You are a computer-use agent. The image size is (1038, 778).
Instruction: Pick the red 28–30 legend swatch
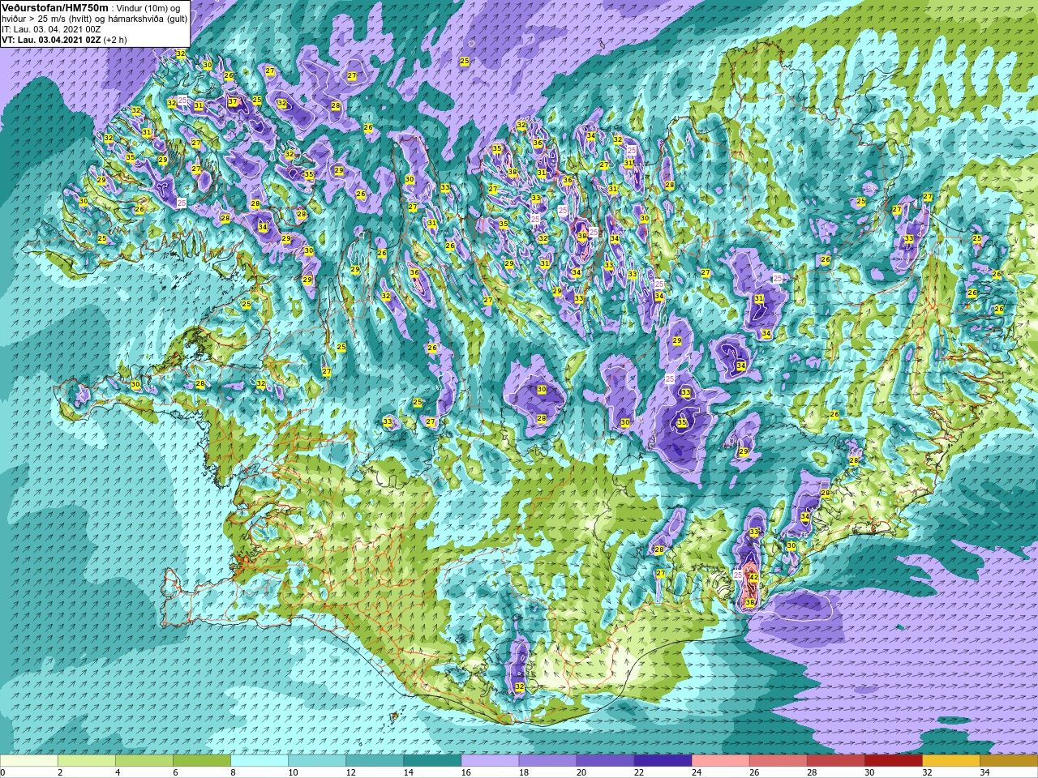pos(835,761)
